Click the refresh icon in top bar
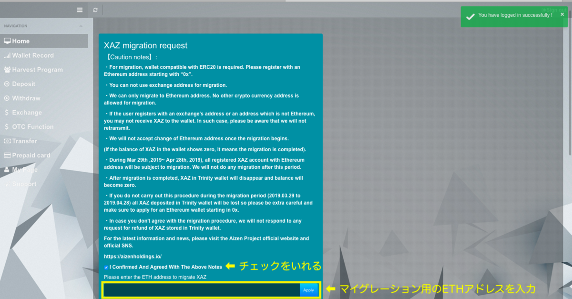Screen dimensions: 572x299 click(x=95, y=10)
